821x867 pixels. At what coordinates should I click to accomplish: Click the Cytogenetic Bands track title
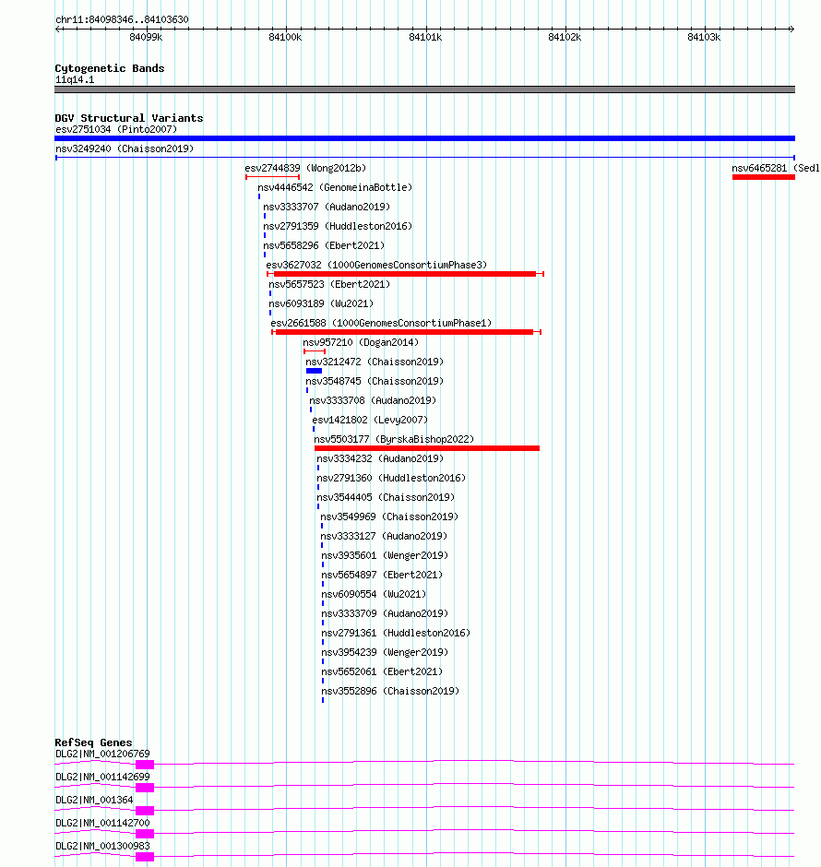point(110,68)
